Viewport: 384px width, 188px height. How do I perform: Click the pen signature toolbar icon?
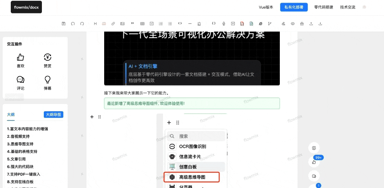point(283,24)
